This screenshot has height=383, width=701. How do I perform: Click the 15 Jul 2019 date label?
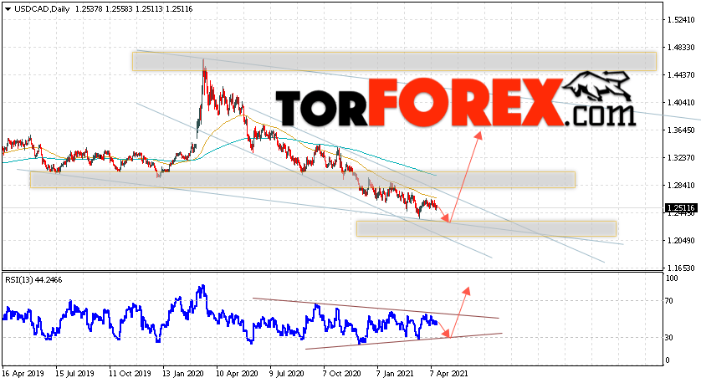point(74,374)
